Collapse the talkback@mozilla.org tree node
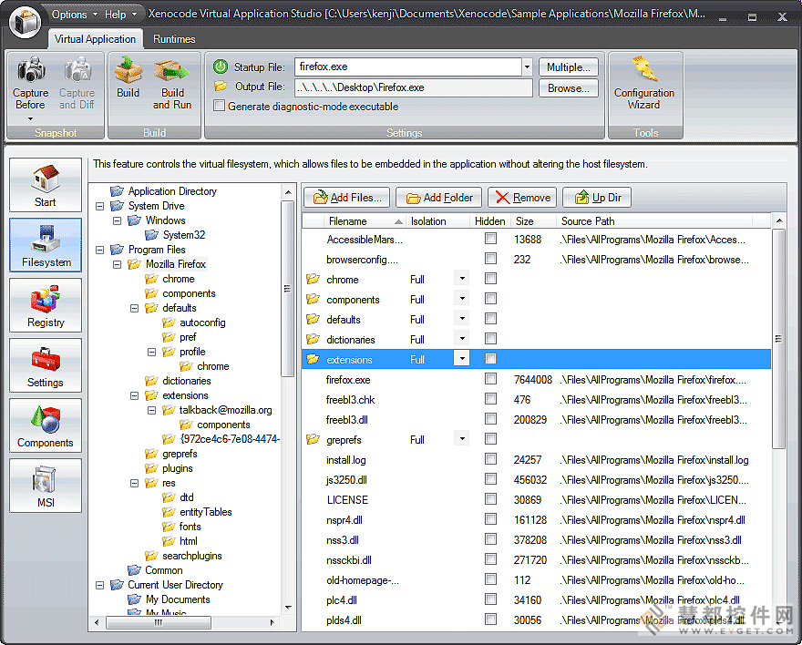The height and width of the screenshot is (645, 802). click(x=151, y=410)
